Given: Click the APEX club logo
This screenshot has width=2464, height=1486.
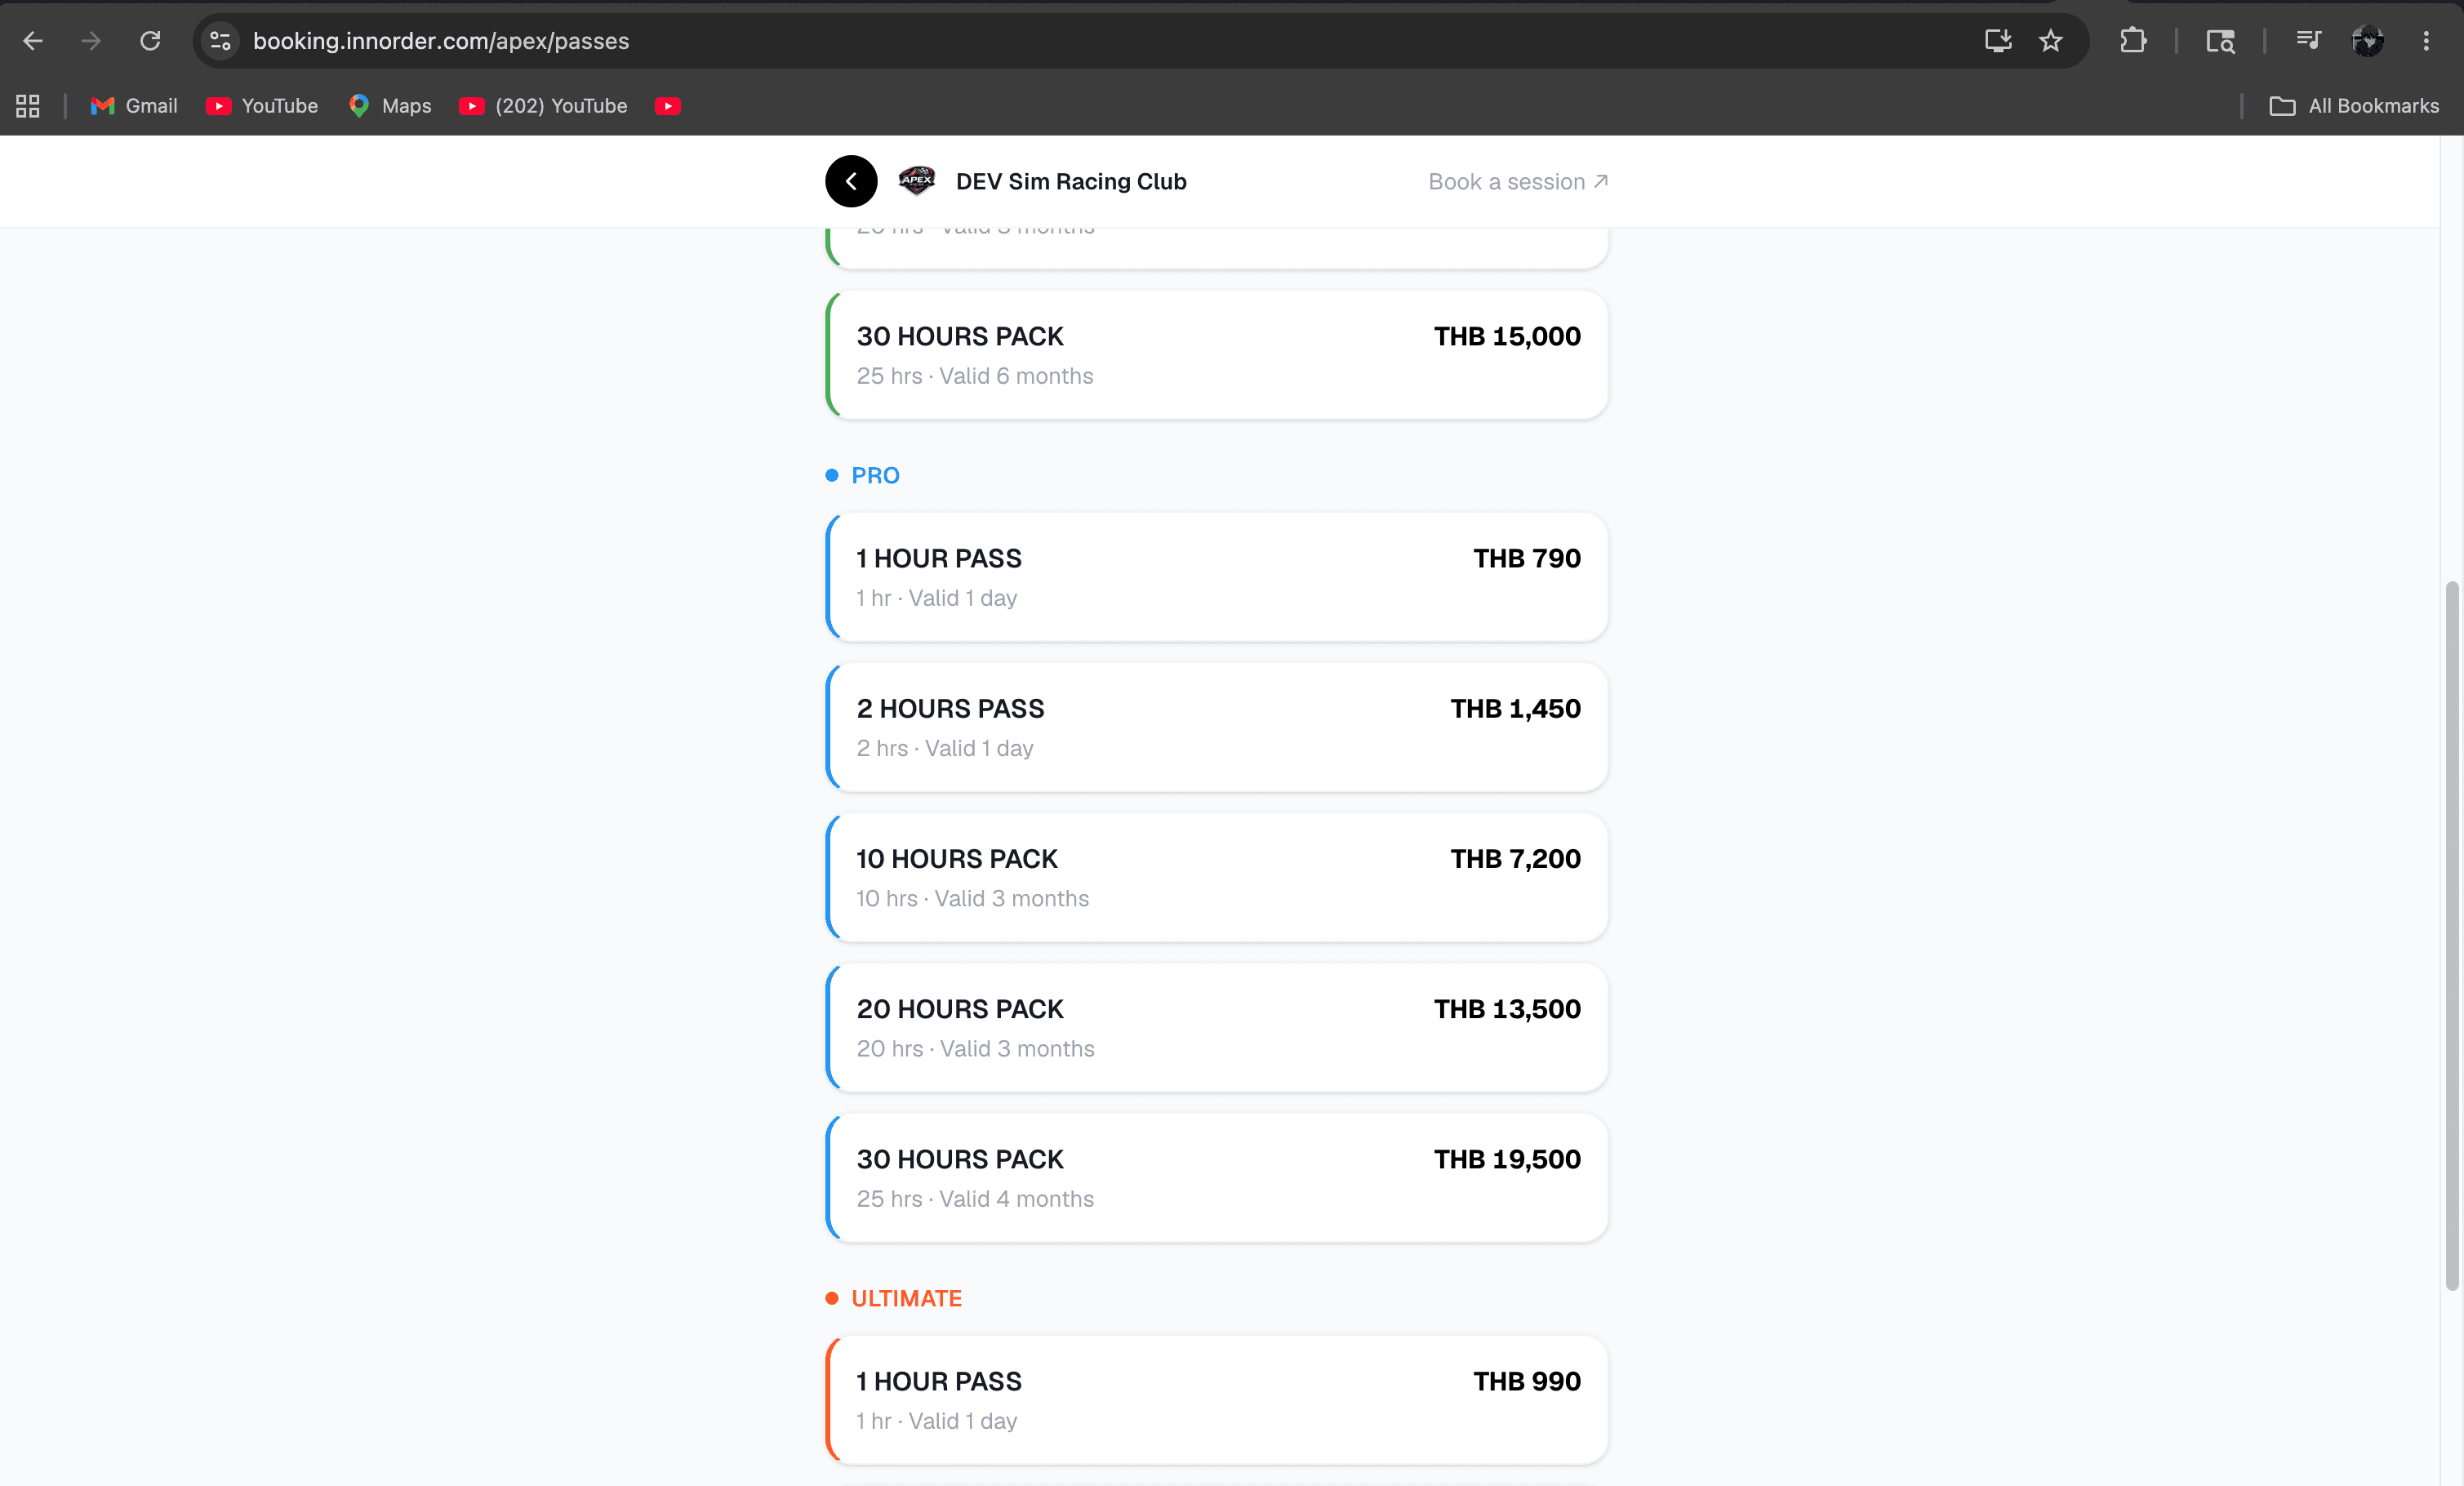Looking at the screenshot, I should click(x=916, y=181).
